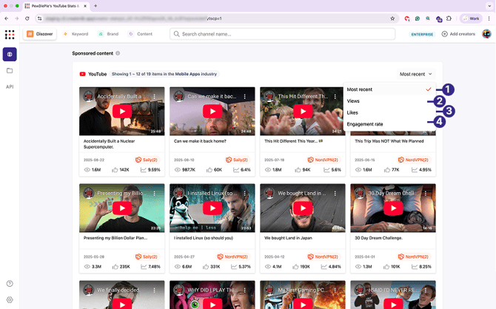The height and width of the screenshot is (309, 496).
Task: Bookmark this page with the star icon
Action: click(392, 18)
